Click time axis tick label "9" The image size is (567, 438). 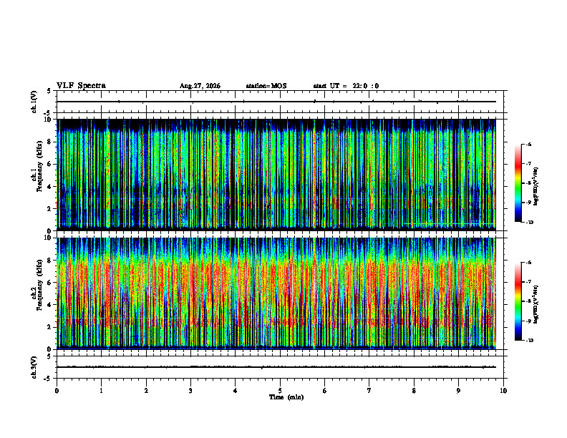(458, 391)
